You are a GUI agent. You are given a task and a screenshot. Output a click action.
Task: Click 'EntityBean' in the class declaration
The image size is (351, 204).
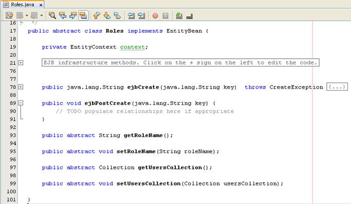pos(184,31)
